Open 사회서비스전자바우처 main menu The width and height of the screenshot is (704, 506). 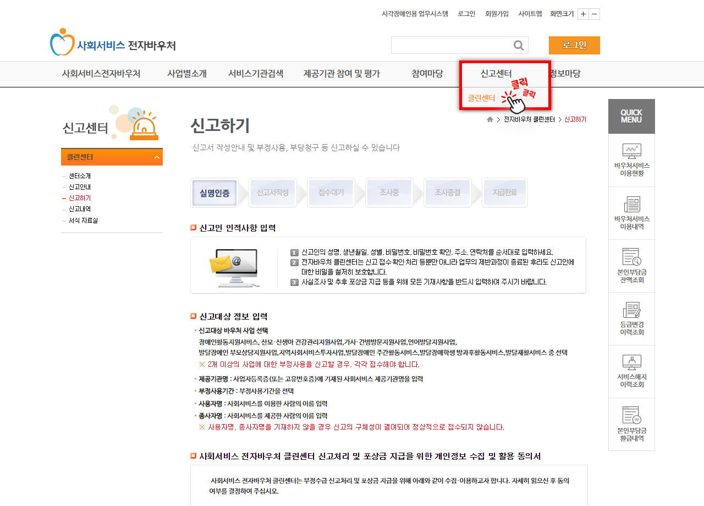(x=101, y=74)
